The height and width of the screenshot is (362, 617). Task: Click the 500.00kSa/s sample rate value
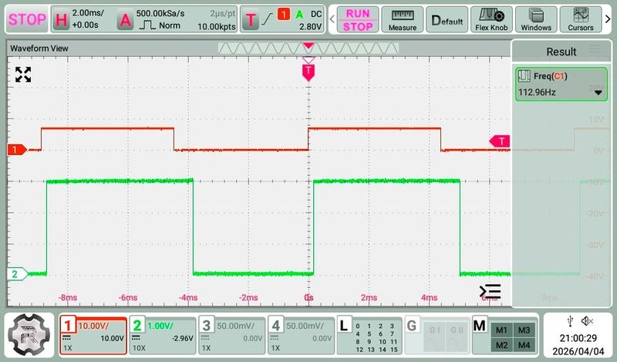(x=160, y=13)
